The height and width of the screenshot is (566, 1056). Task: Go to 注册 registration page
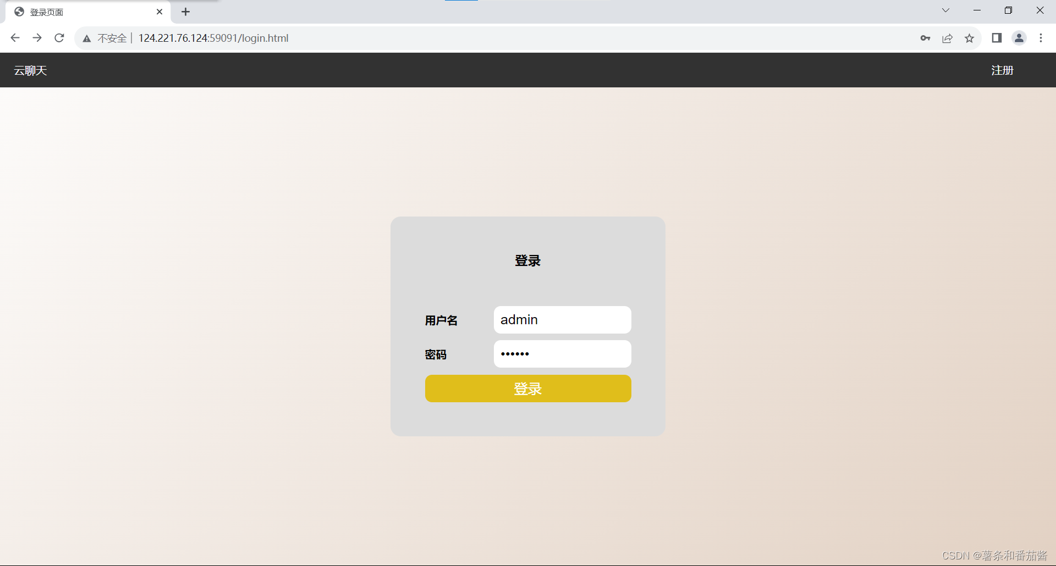pyautogui.click(x=1002, y=70)
